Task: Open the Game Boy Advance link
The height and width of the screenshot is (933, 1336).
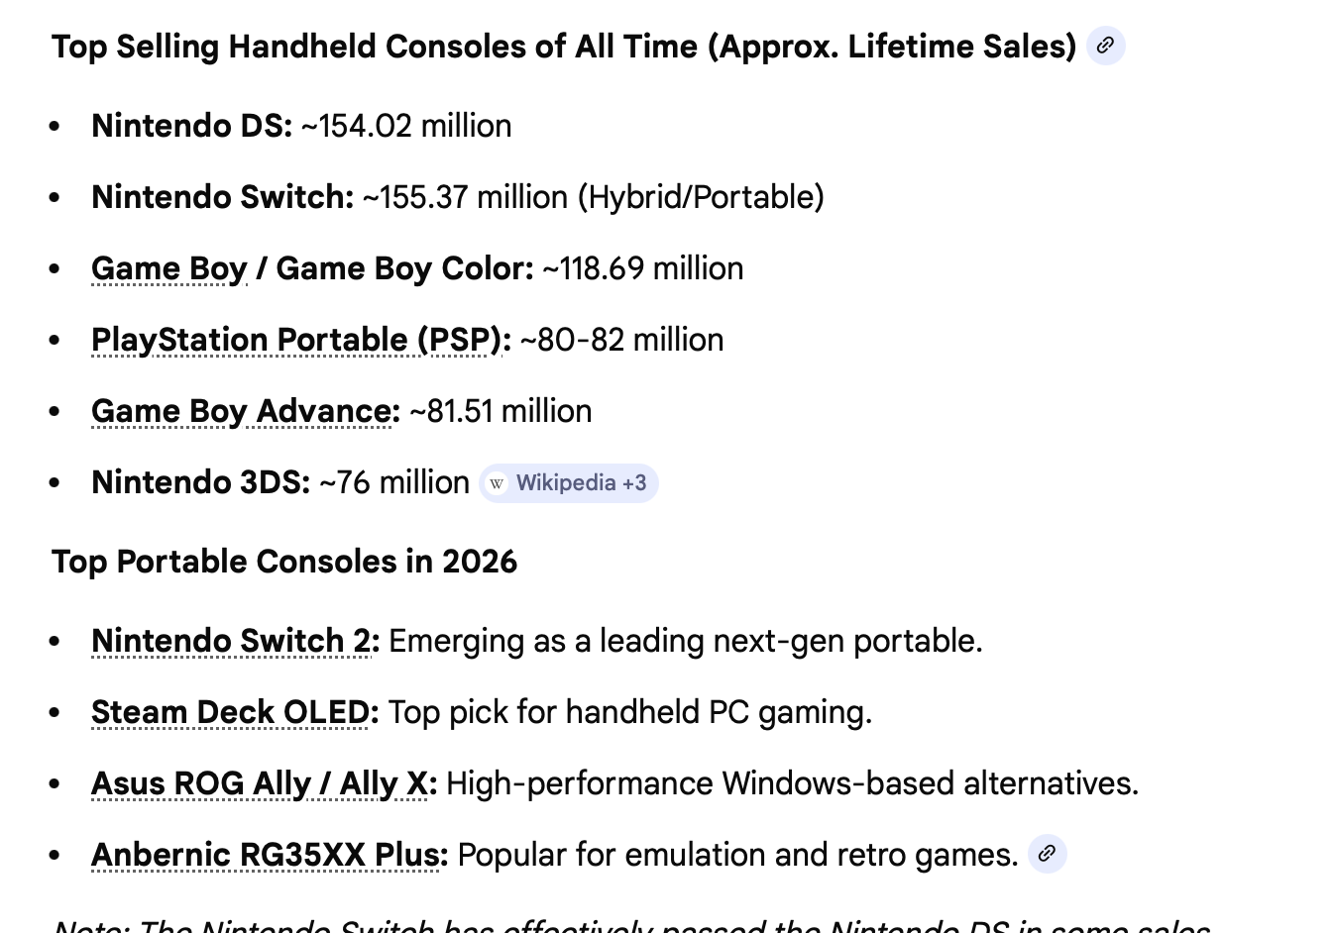Action: [244, 411]
